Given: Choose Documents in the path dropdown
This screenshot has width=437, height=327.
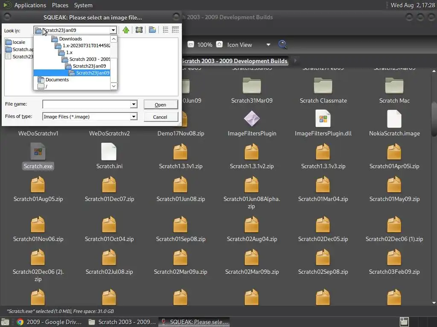Looking at the screenshot, I should point(53,80).
